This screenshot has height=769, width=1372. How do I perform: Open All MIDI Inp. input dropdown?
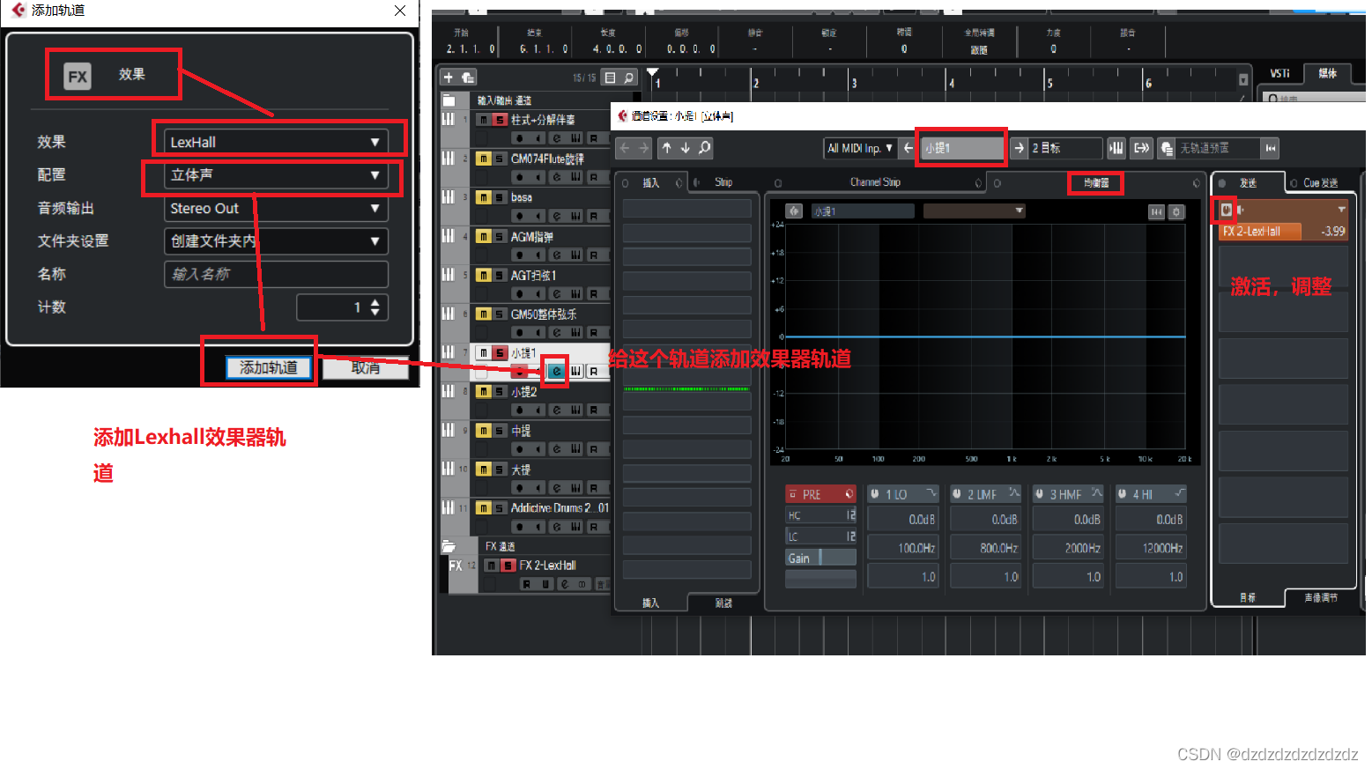pos(860,148)
